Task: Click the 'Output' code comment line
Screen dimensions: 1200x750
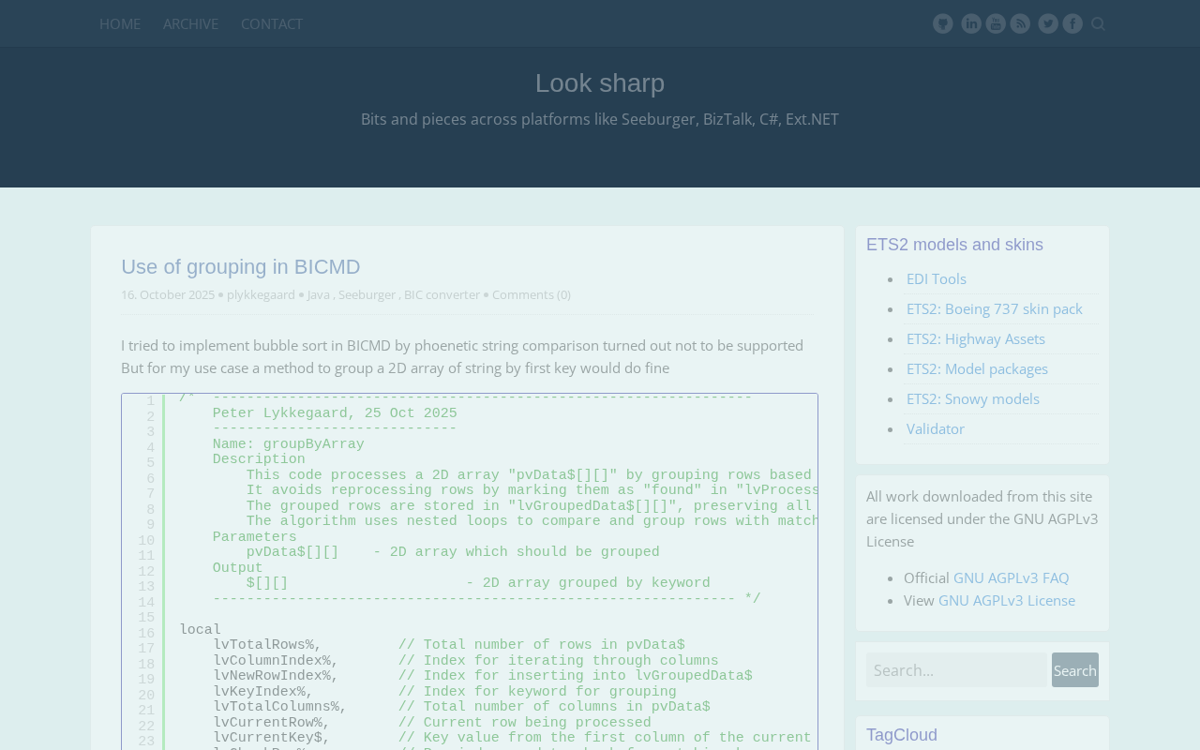Action: [238, 568]
